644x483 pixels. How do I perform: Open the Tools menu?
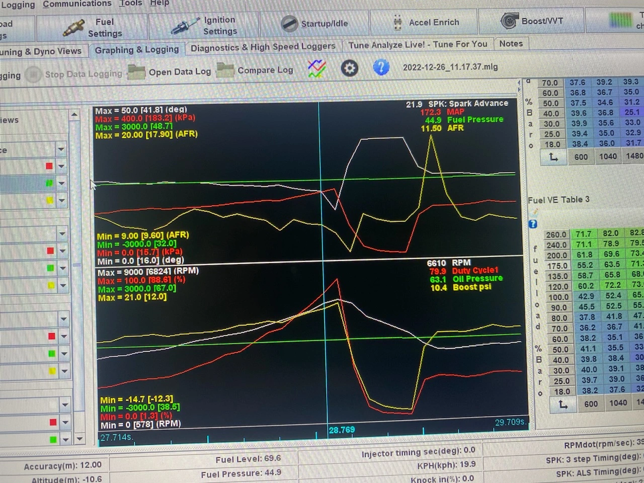tap(131, 3)
